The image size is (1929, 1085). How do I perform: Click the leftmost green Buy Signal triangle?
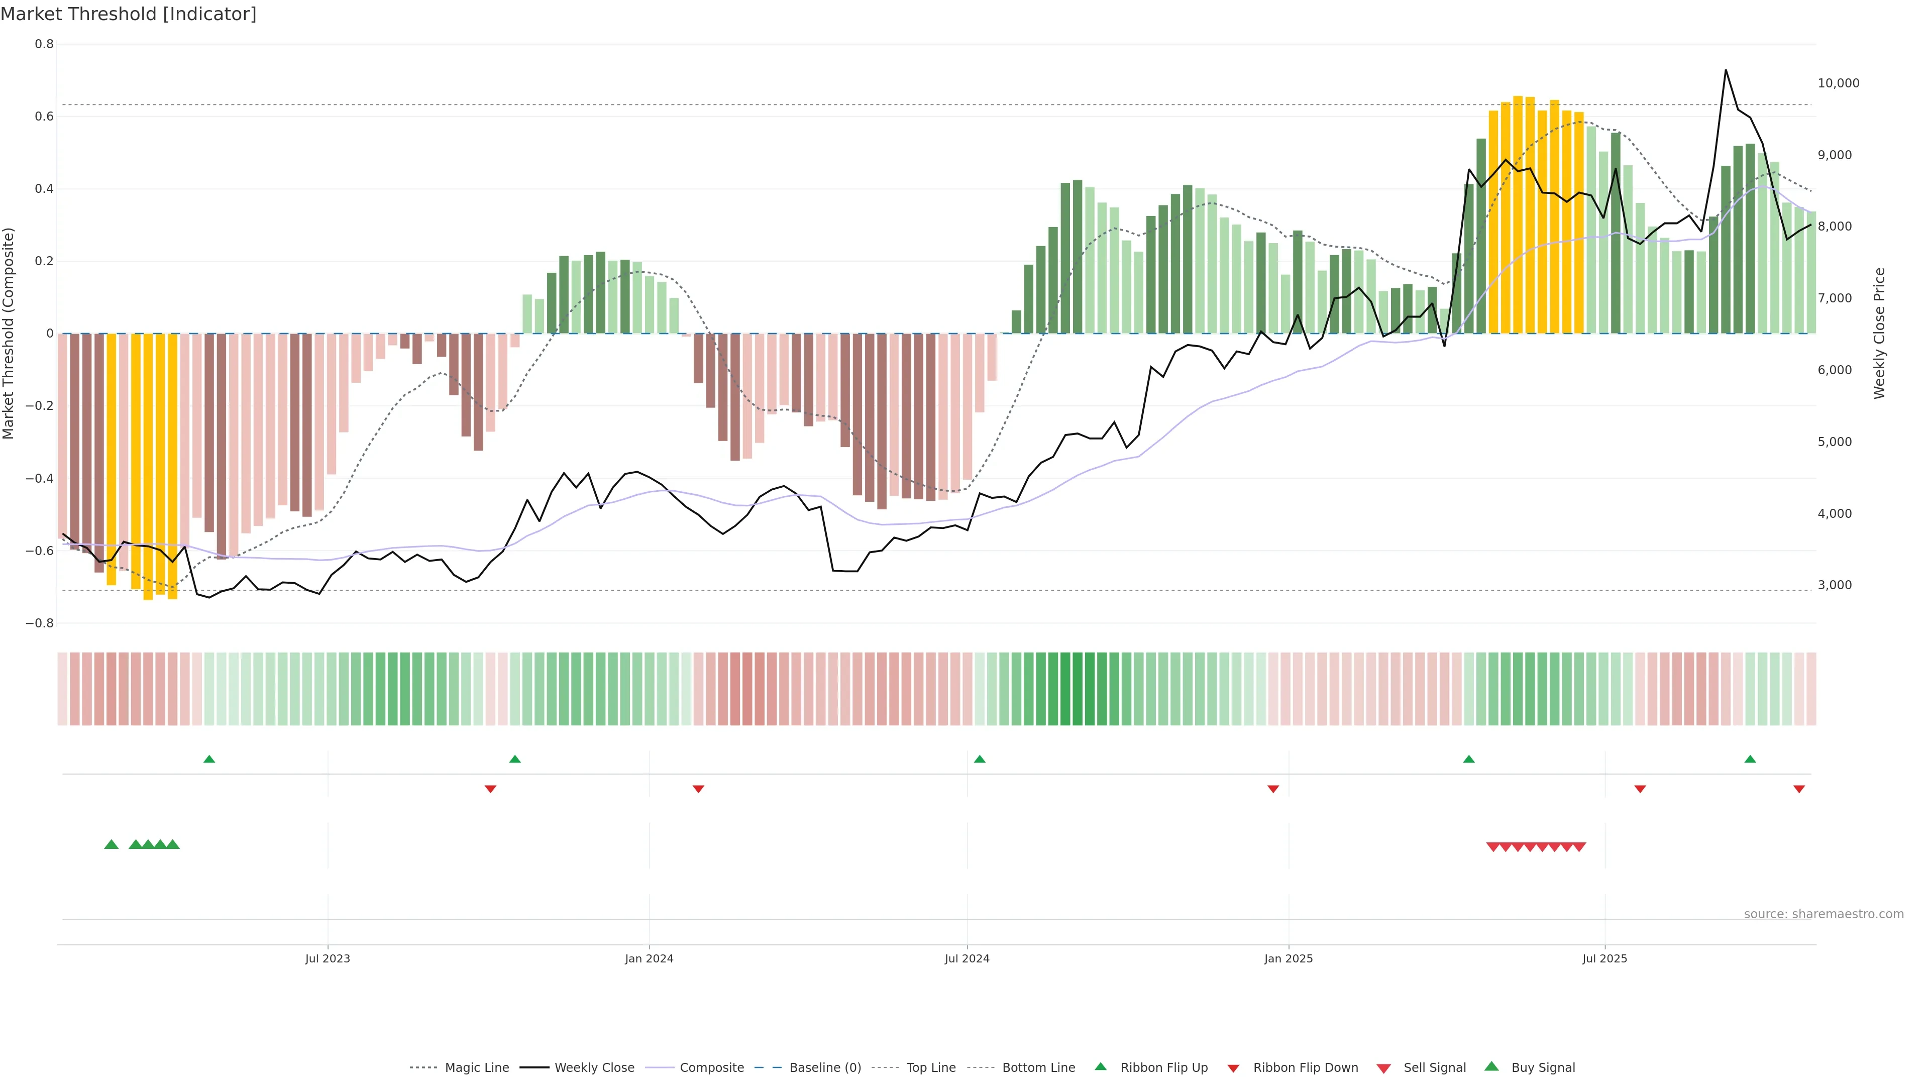(112, 844)
